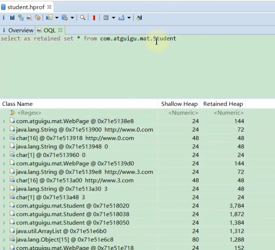Image resolution: width=275 pixels, height=250 pixels.
Task: Click retained heap value 1,312
Action: coord(237,231)
